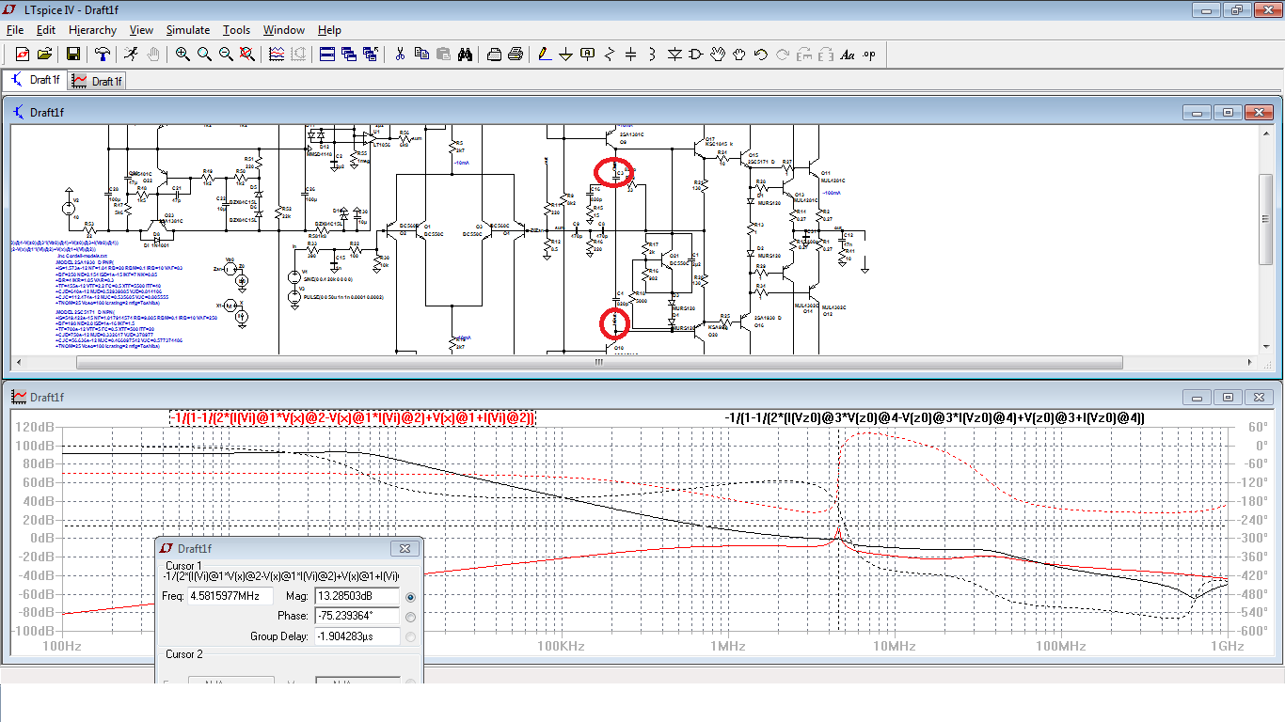Viewport: 1285px width, 722px height.
Task: Open the View menu
Action: click(141, 30)
